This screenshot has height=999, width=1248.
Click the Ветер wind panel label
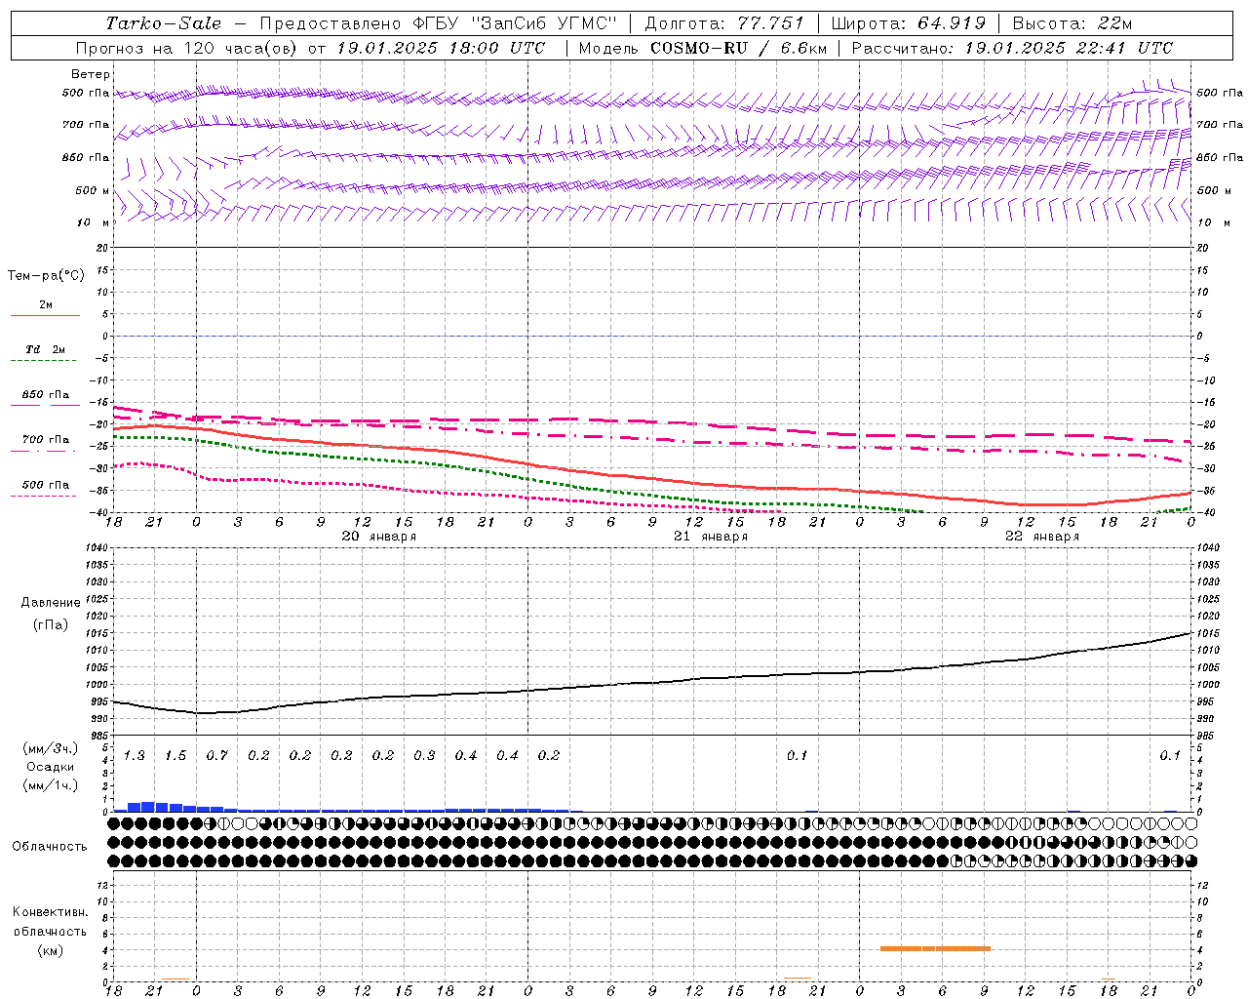[91, 74]
